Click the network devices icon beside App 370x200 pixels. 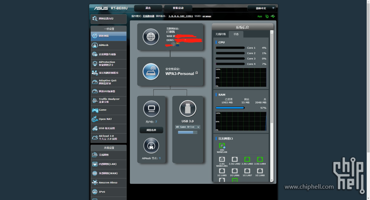point(267,16)
